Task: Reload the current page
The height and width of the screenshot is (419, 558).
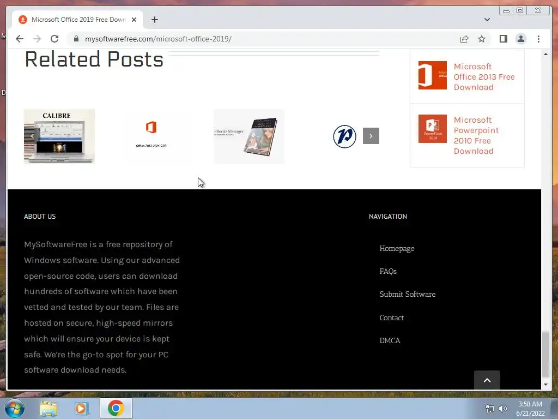Action: [x=54, y=39]
